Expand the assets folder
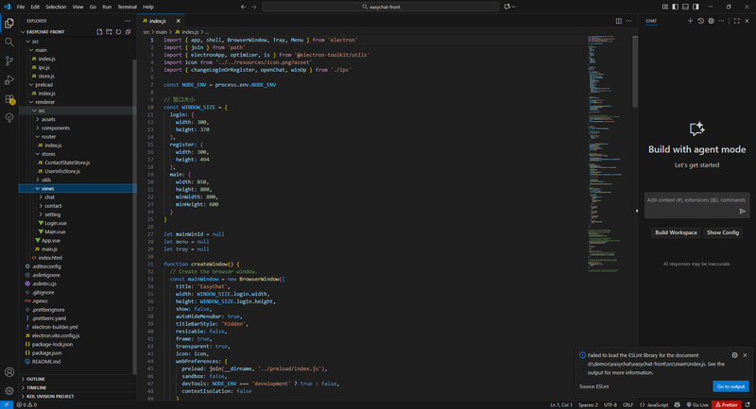Viewport: 756px width, 409px height. 48,120
